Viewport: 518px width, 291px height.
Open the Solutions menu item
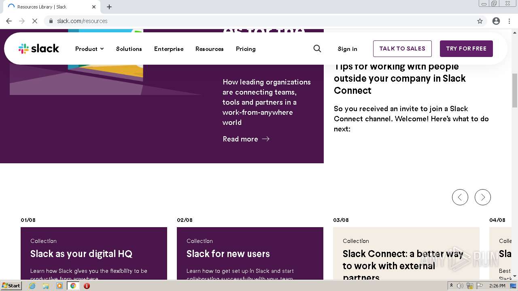point(129,49)
